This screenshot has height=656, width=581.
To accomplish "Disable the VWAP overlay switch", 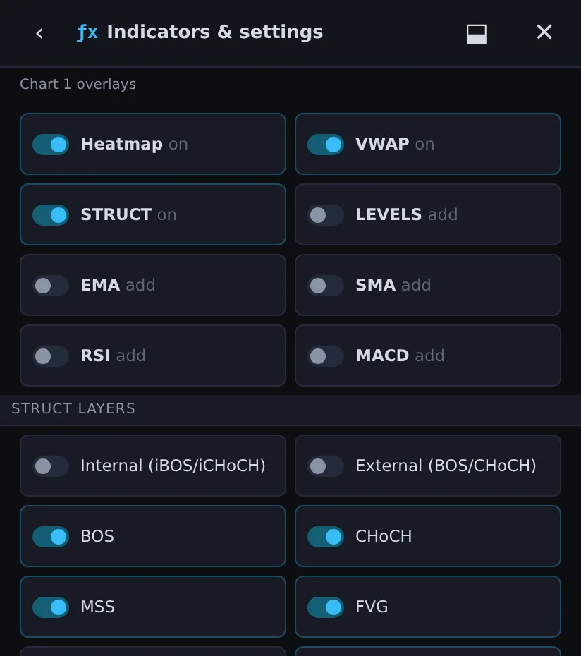I will [326, 145].
